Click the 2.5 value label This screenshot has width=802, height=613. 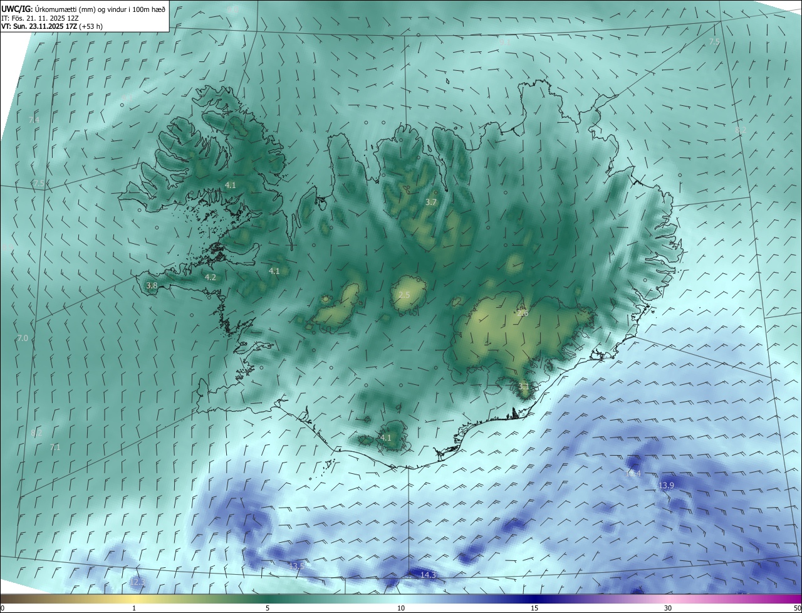404,295
